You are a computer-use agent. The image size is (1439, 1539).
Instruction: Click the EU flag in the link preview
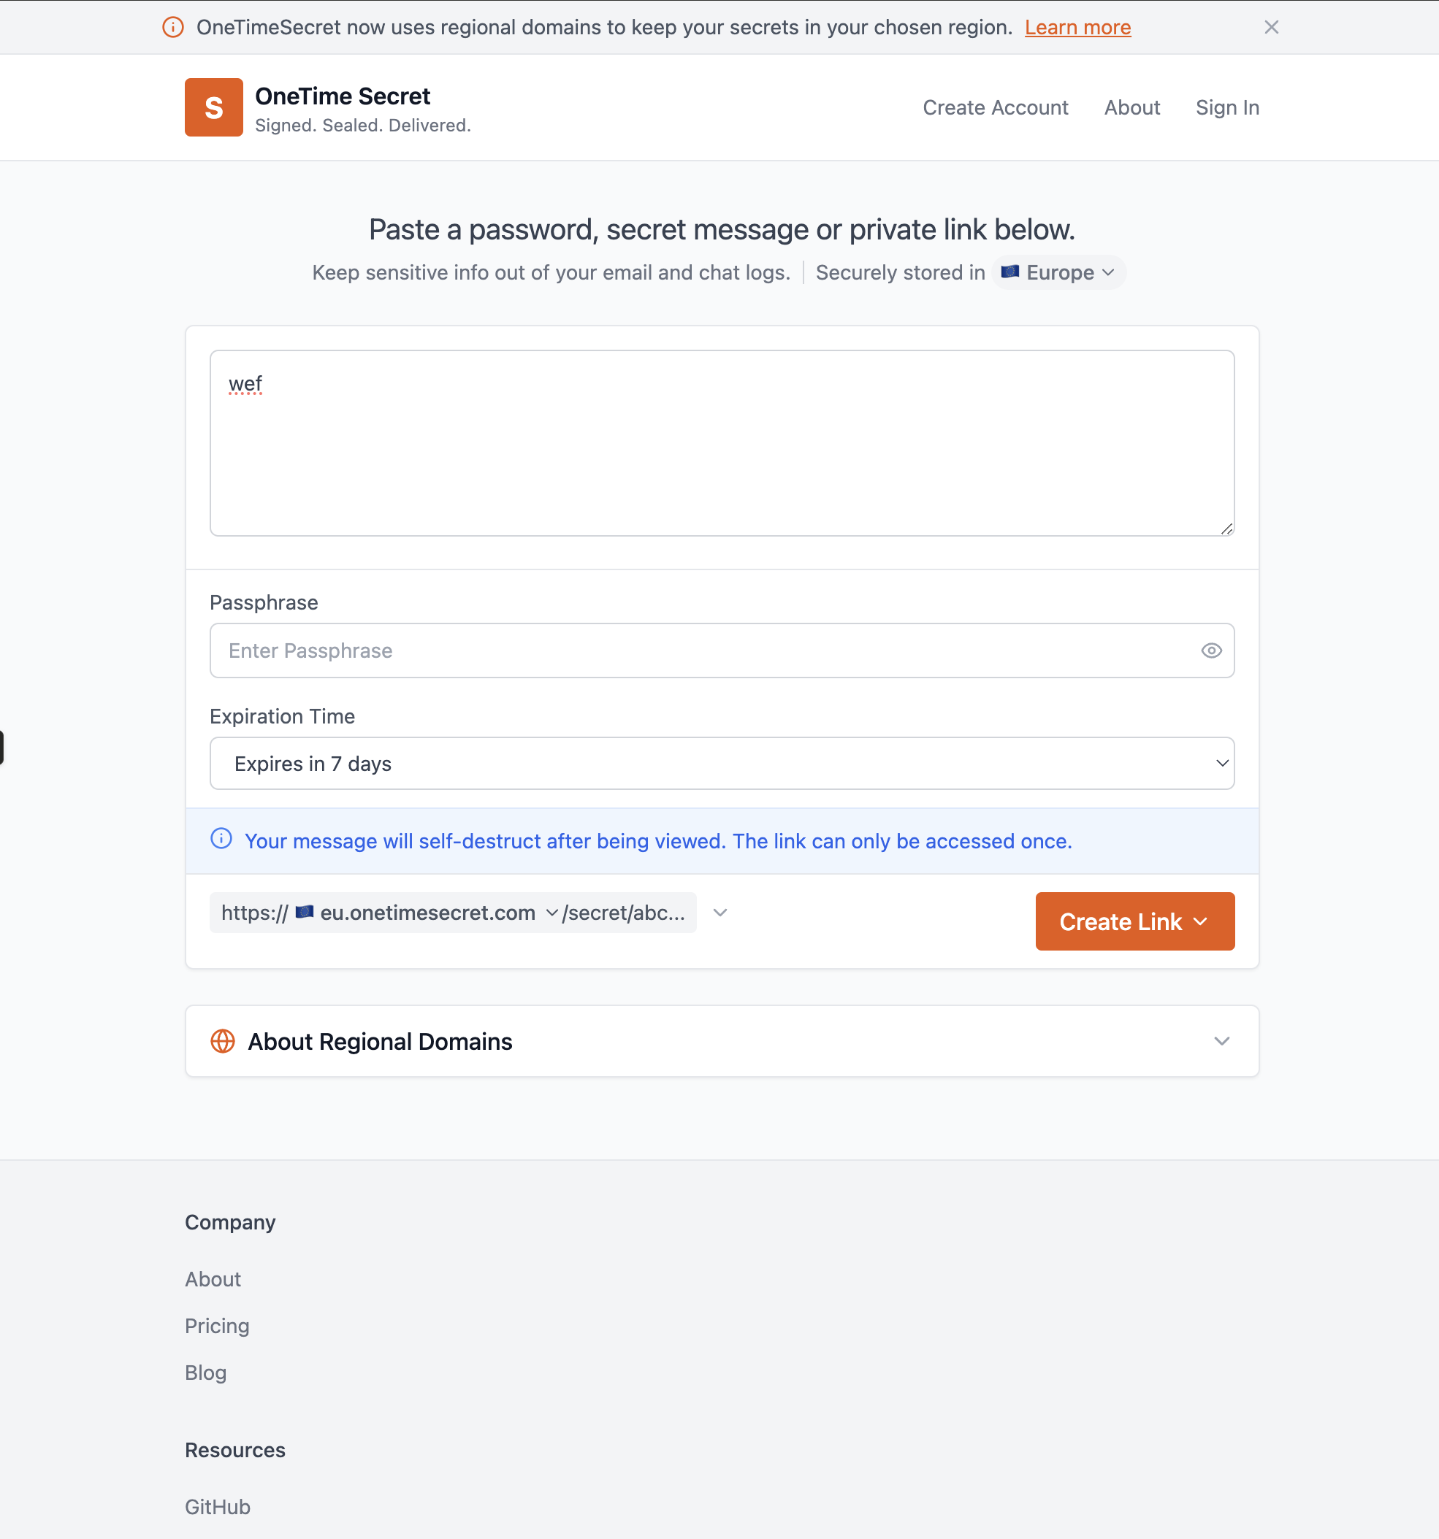[305, 912]
